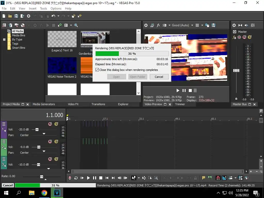Click the media list scroll-down arrow
264x198 pixels.
(x=138, y=93)
